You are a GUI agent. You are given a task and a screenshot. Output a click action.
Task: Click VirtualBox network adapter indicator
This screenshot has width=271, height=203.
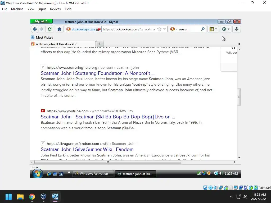pos(220,188)
